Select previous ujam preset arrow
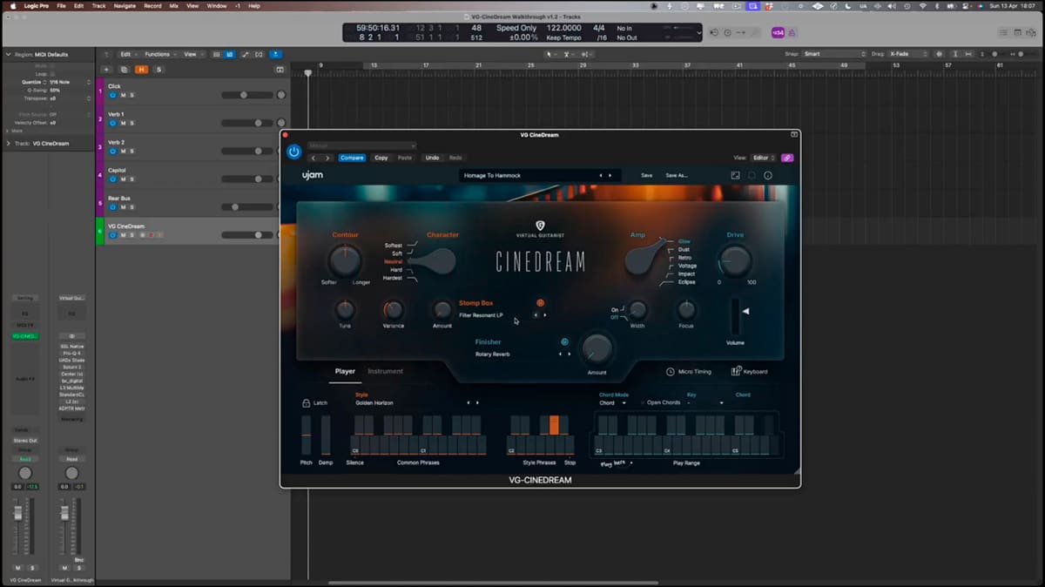 (x=600, y=175)
